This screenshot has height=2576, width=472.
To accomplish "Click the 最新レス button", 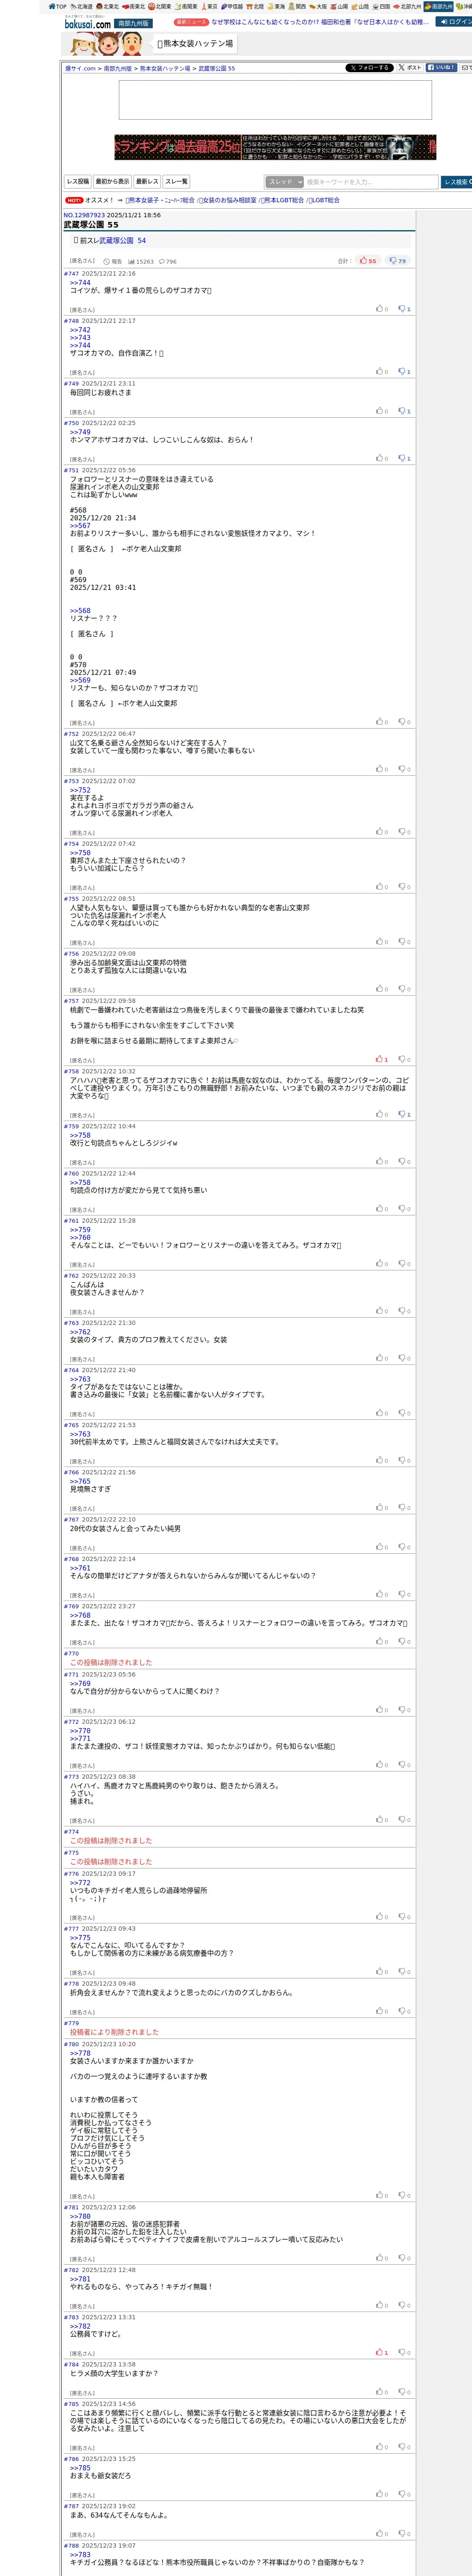I will 147,182.
